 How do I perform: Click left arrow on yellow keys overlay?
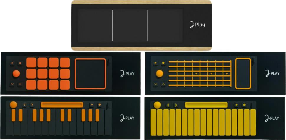(168, 105)
